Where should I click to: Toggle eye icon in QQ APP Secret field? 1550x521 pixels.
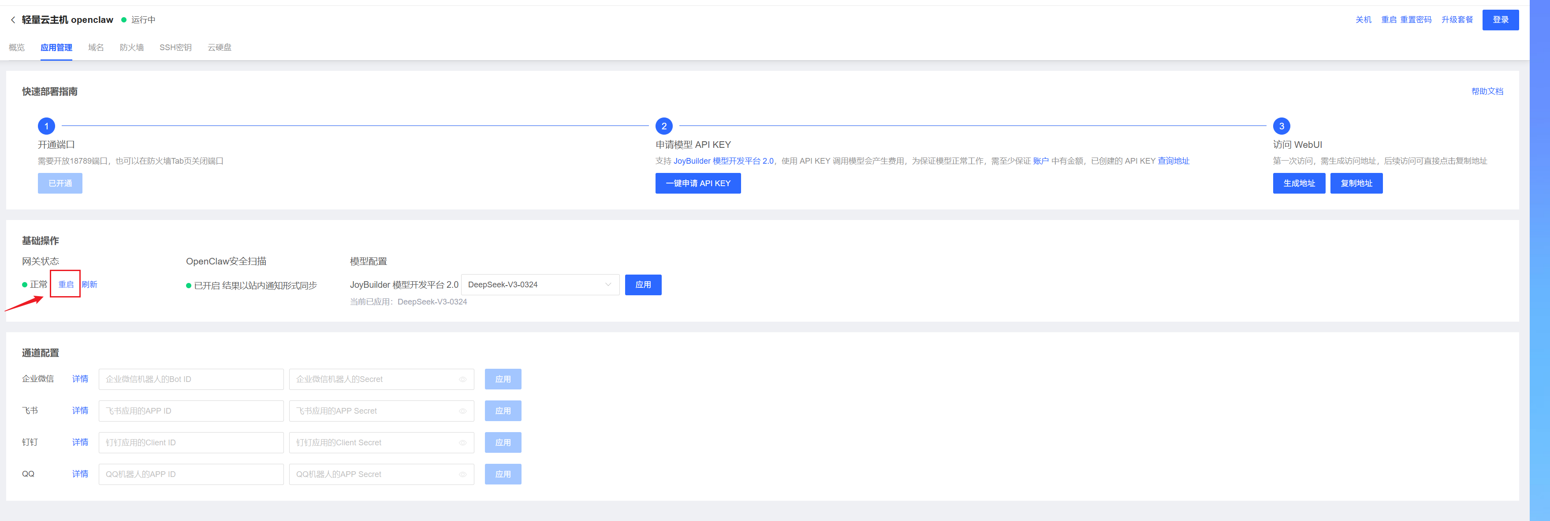[x=463, y=474]
